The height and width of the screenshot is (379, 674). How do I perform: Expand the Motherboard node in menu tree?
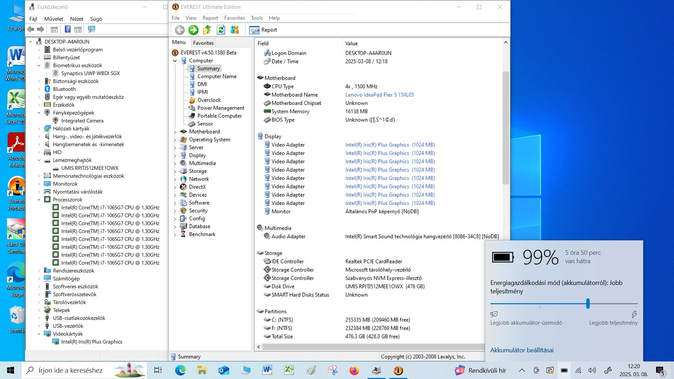(175, 132)
